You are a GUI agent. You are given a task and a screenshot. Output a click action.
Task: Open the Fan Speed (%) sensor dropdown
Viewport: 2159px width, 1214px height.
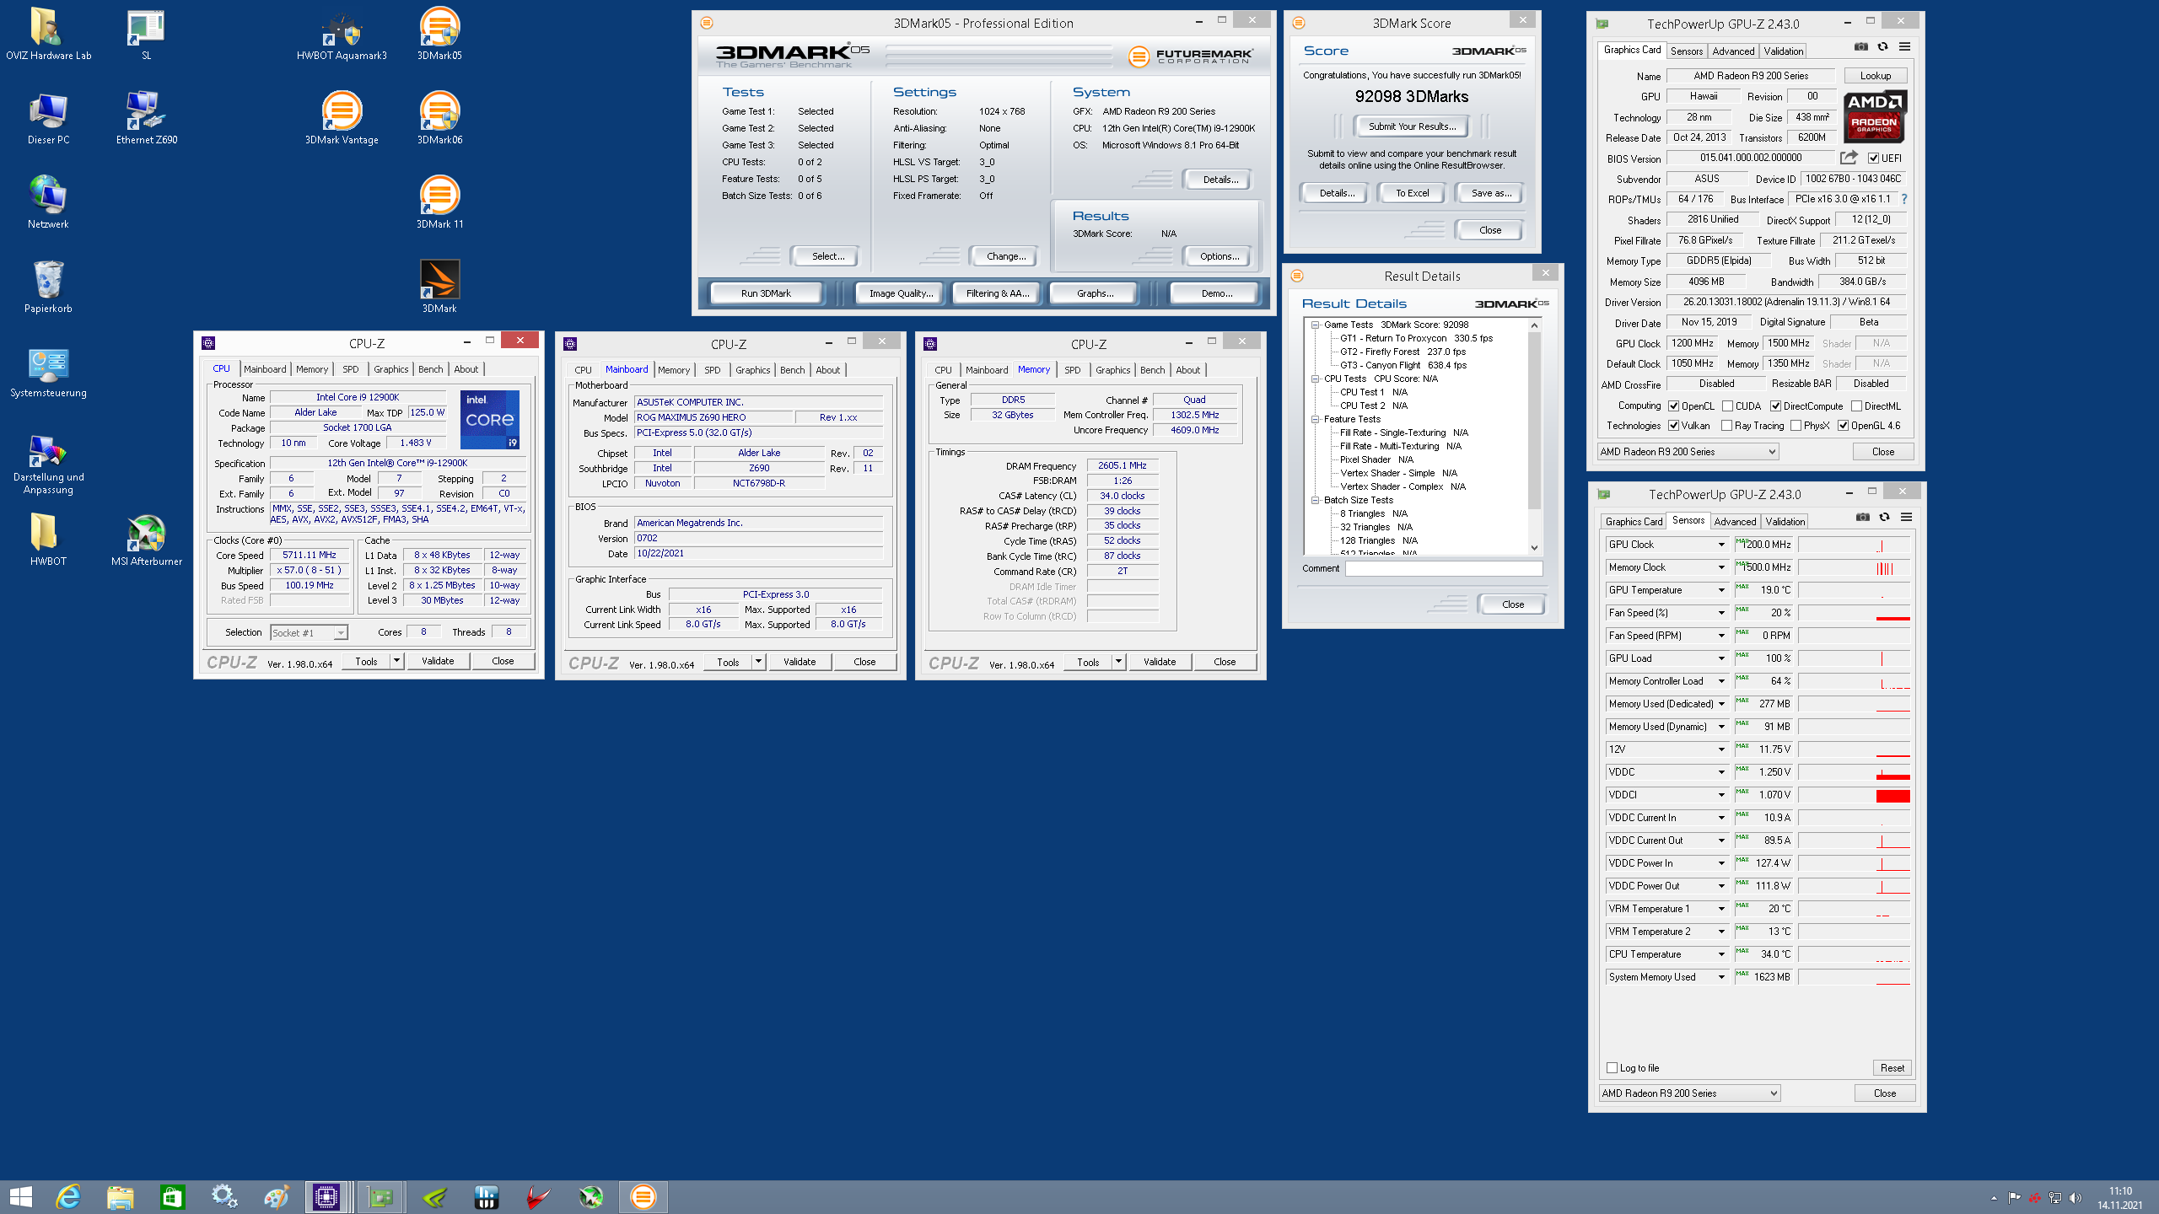point(1721,613)
